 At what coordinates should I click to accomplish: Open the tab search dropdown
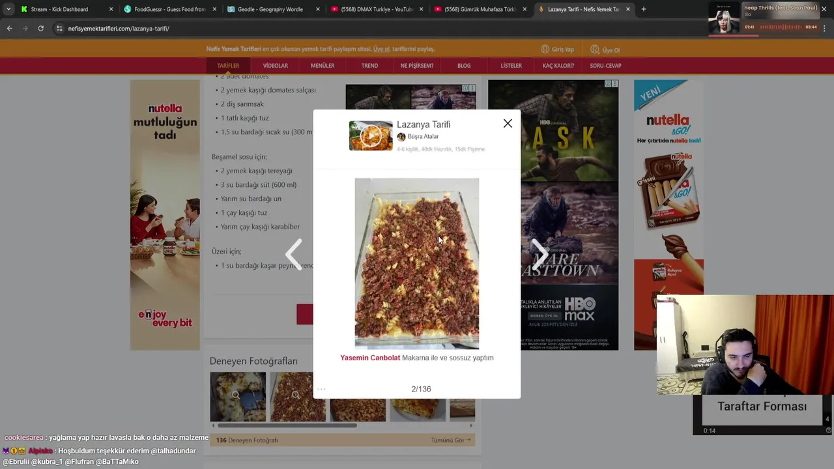pos(8,9)
